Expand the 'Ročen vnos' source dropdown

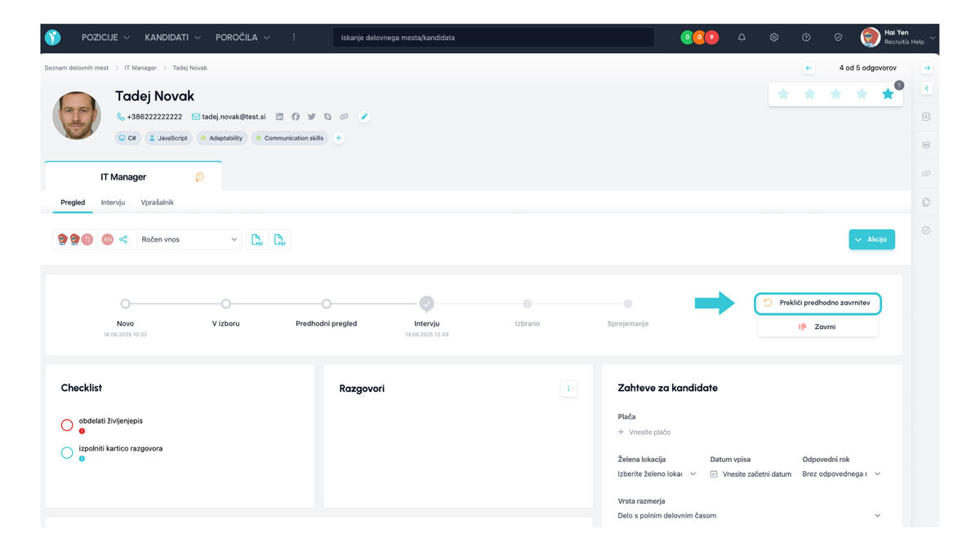point(189,239)
